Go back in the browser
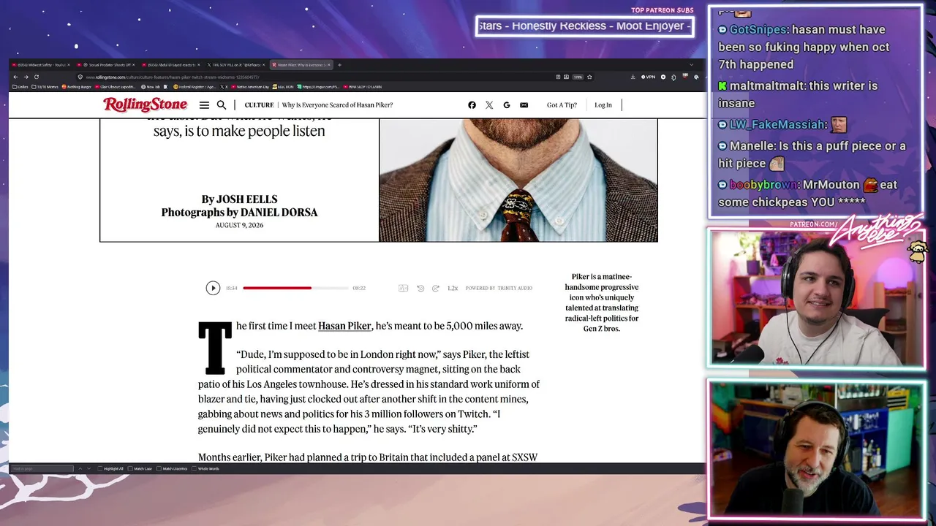This screenshot has height=526, width=936. pos(15,77)
